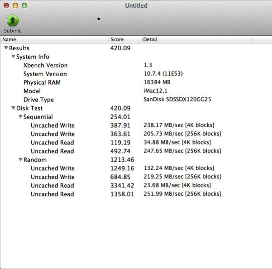
Task: Select the Random row label
Action: 35,160
